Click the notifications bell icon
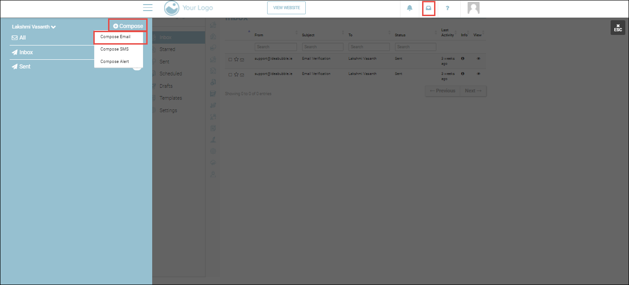This screenshot has height=285, width=629. click(x=410, y=8)
